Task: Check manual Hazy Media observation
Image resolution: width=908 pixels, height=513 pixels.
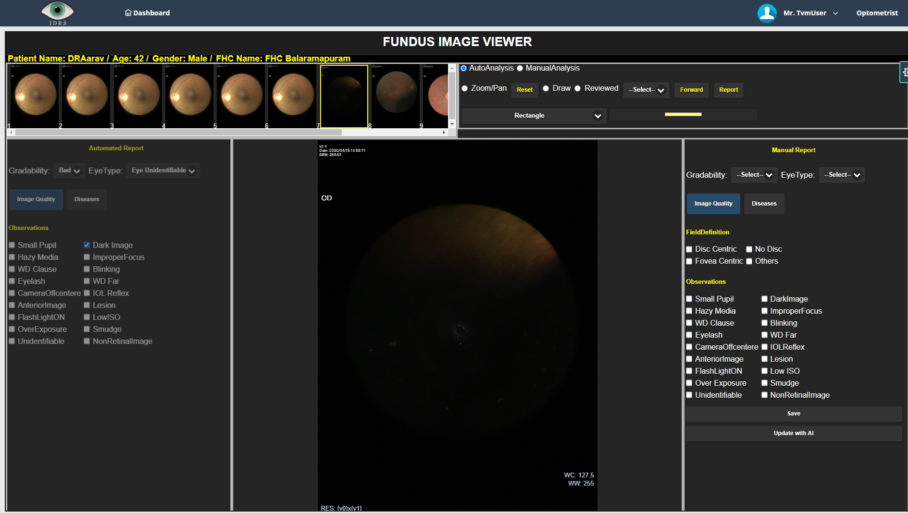Action: [x=689, y=311]
